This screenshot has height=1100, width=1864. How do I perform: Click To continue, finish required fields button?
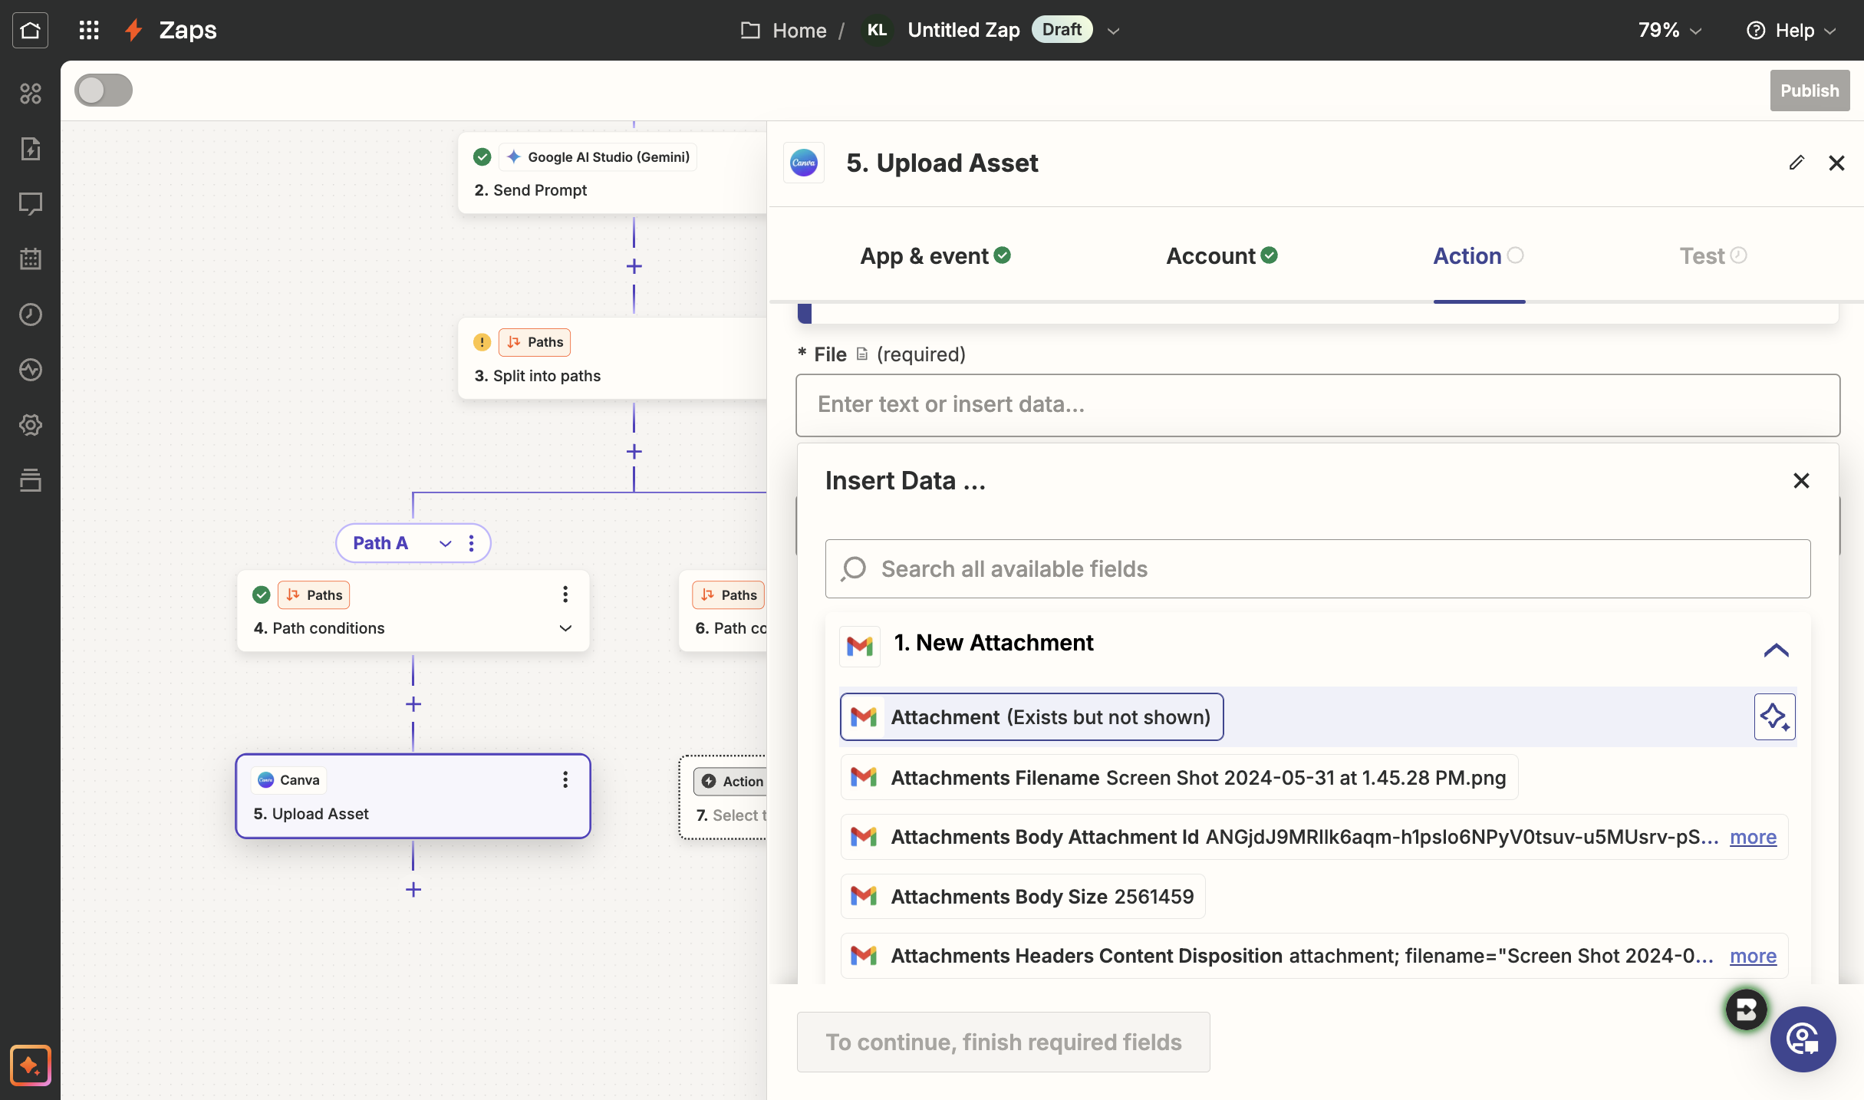point(1003,1042)
